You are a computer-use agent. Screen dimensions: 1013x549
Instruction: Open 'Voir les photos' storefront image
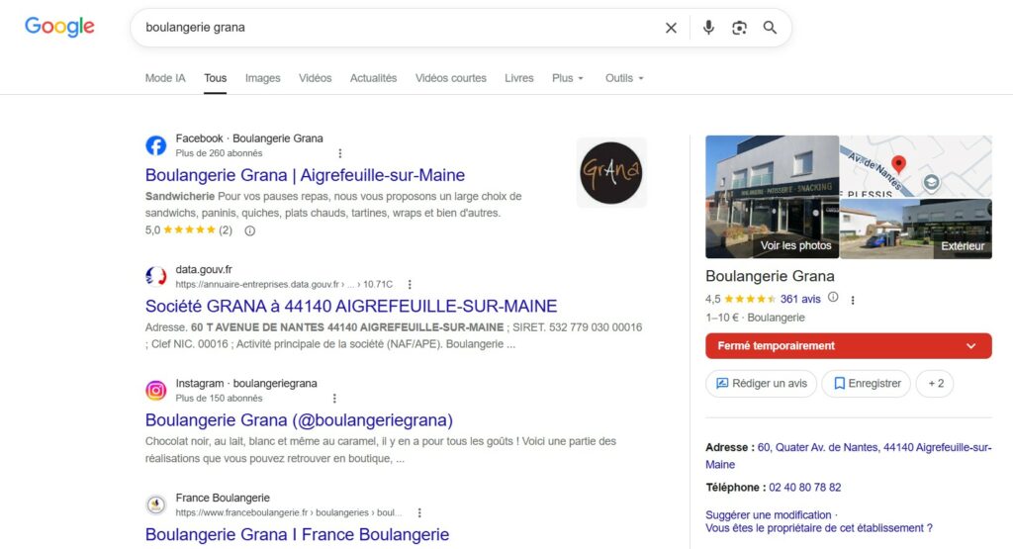772,197
